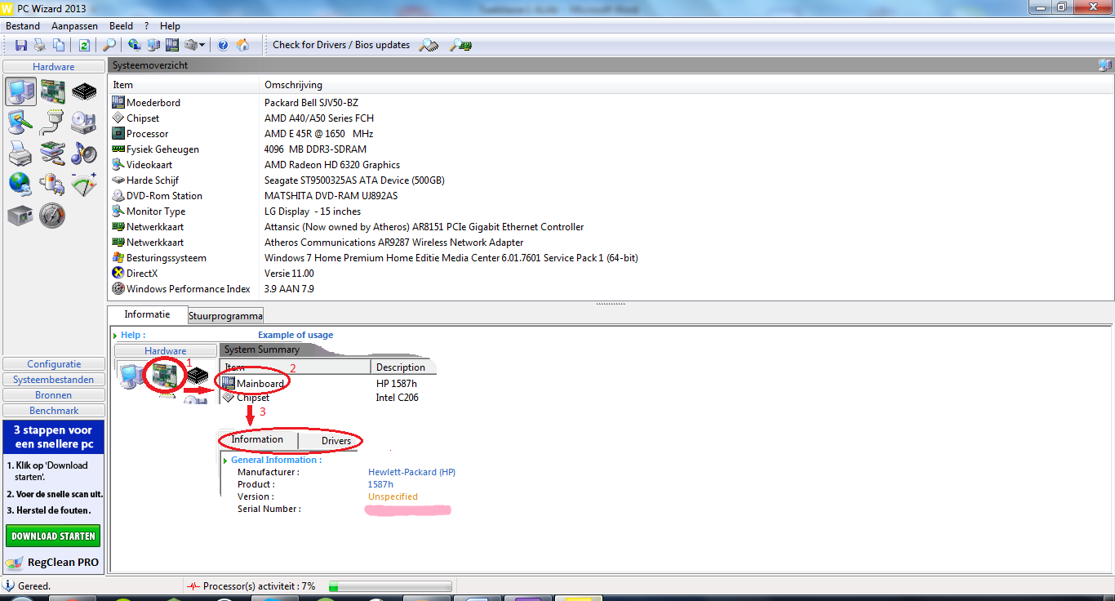Open the Bestand menu
Viewport: 1115px width, 601px height.
click(23, 26)
